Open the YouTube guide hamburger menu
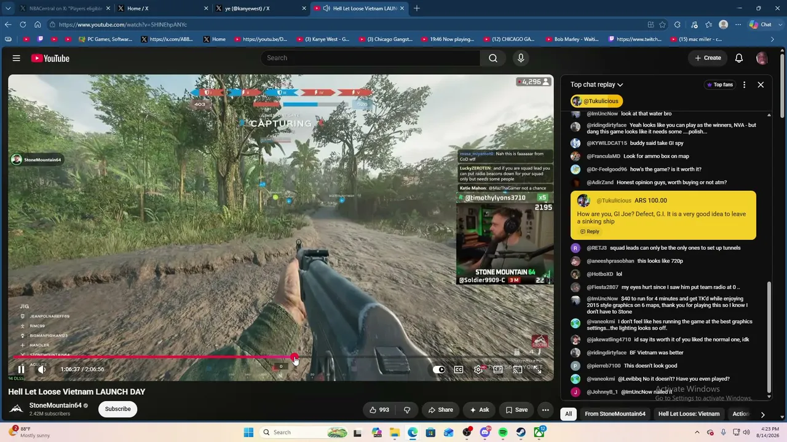Viewport: 787px width, 442px height. (x=17, y=58)
